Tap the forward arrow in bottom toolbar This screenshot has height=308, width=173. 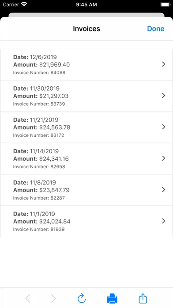53,299
